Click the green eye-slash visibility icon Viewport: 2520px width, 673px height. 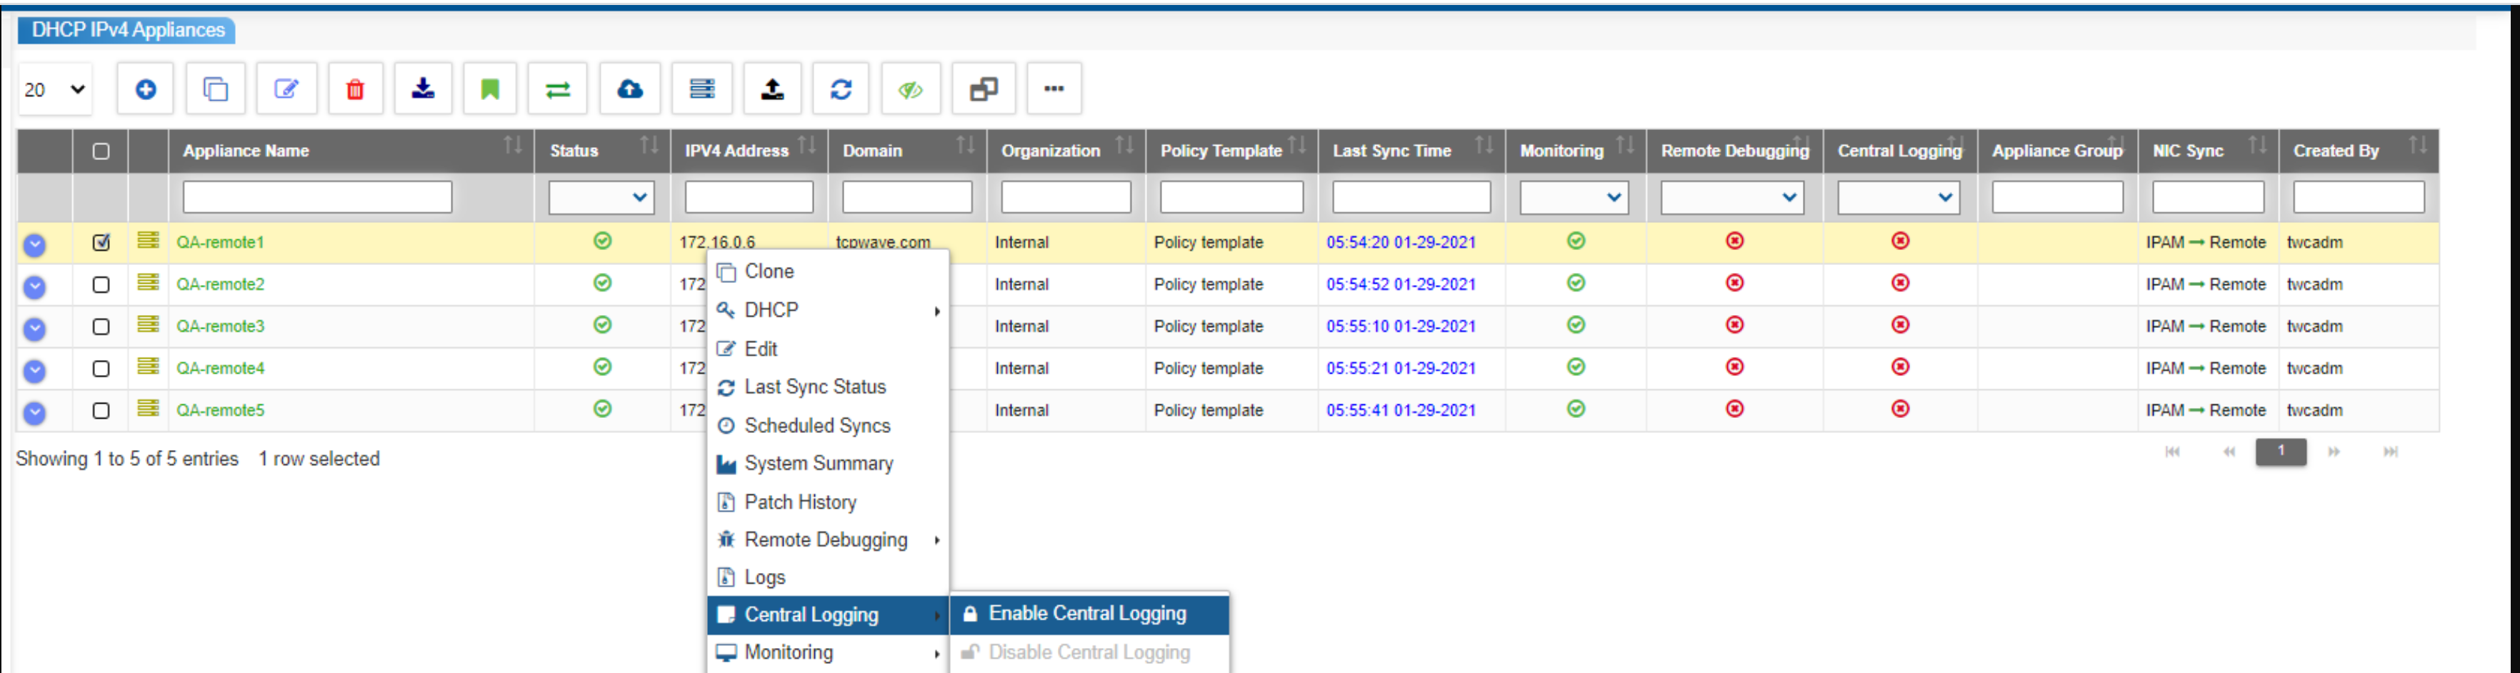click(x=911, y=89)
